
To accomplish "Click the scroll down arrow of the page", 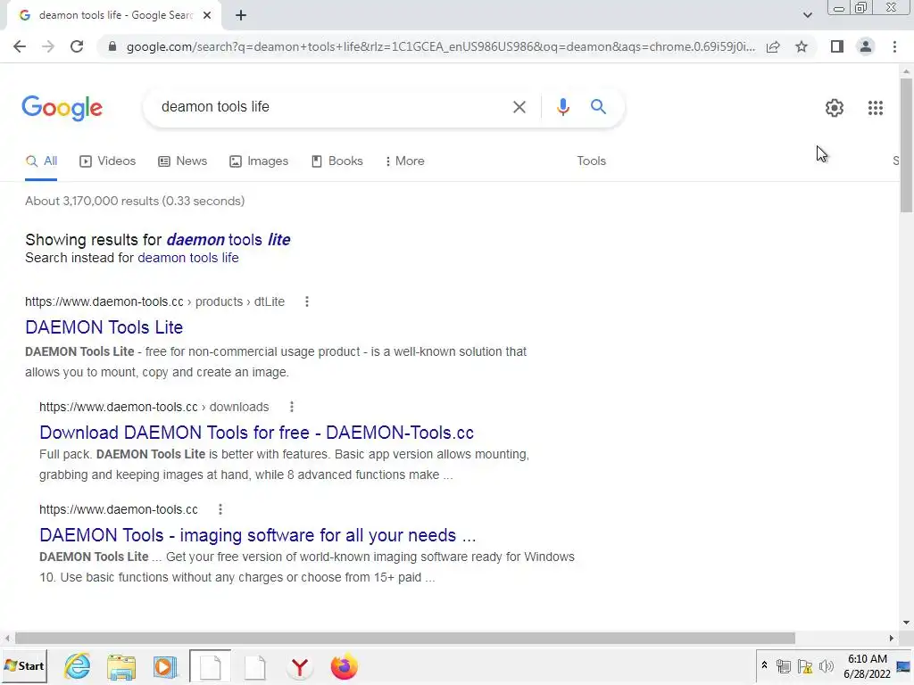I will click(906, 623).
